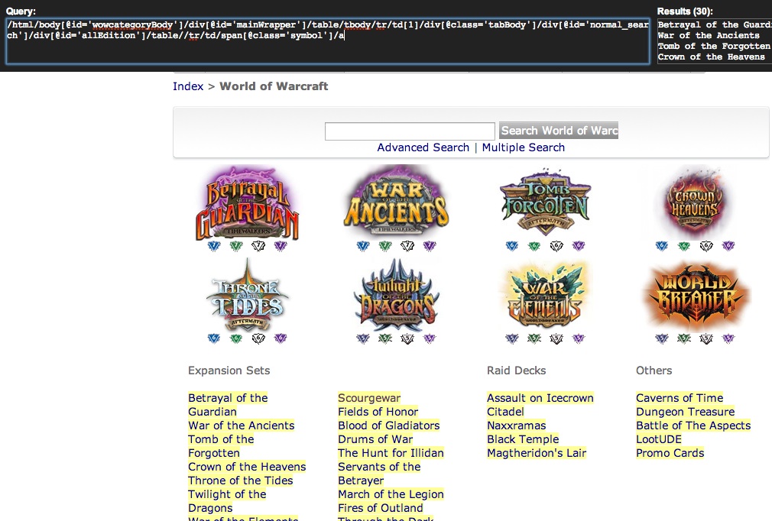Click purple gem icon under Worldbreaker logo
Viewport: 772px width, 521px height.
(x=728, y=338)
